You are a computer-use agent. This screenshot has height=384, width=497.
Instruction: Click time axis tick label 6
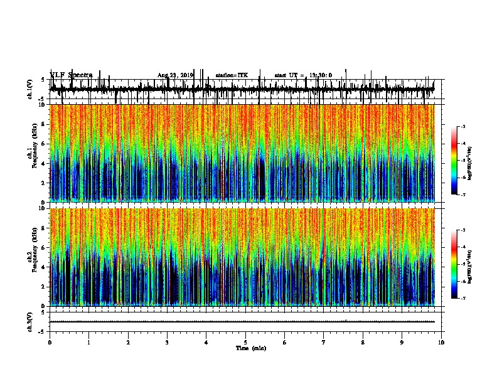coord(285,343)
